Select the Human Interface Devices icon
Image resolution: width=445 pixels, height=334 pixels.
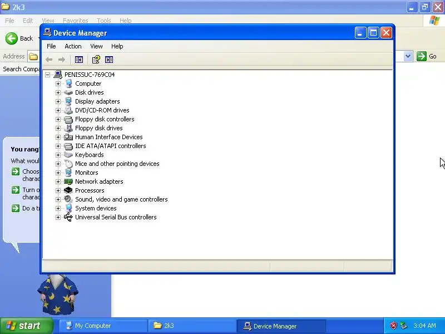tap(68, 137)
